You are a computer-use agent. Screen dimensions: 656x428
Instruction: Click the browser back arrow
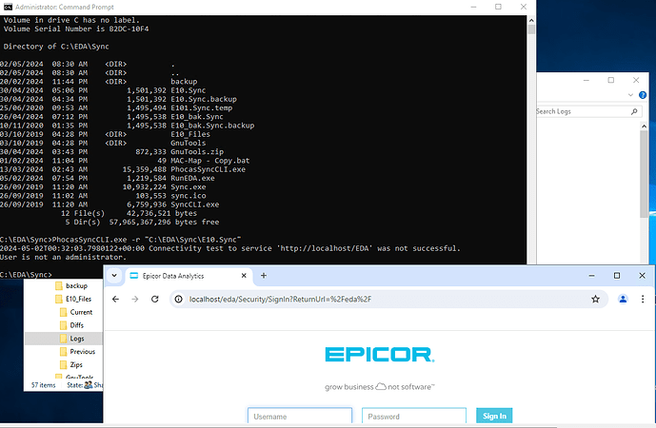(116, 300)
